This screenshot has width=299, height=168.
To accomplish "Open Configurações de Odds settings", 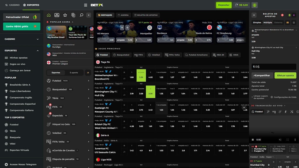I will [x=284, y=97].
